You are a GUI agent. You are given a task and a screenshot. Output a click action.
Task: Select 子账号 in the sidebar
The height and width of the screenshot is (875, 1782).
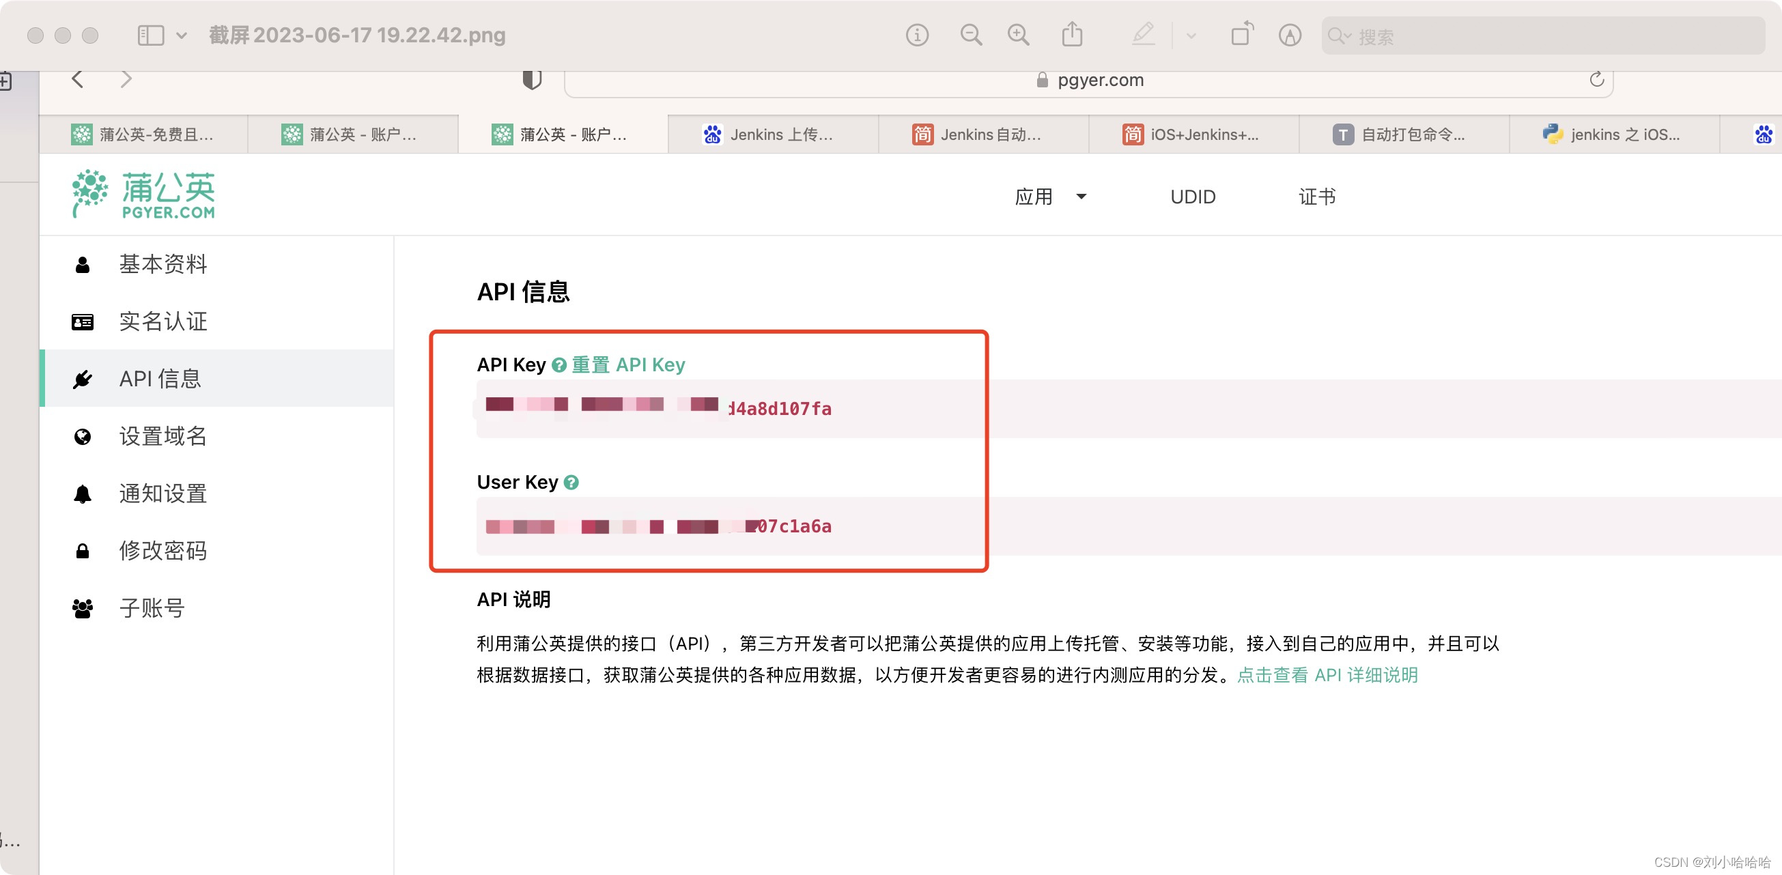[217, 608]
